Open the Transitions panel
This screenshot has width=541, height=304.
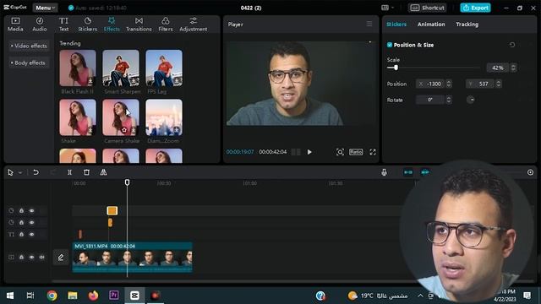point(139,24)
